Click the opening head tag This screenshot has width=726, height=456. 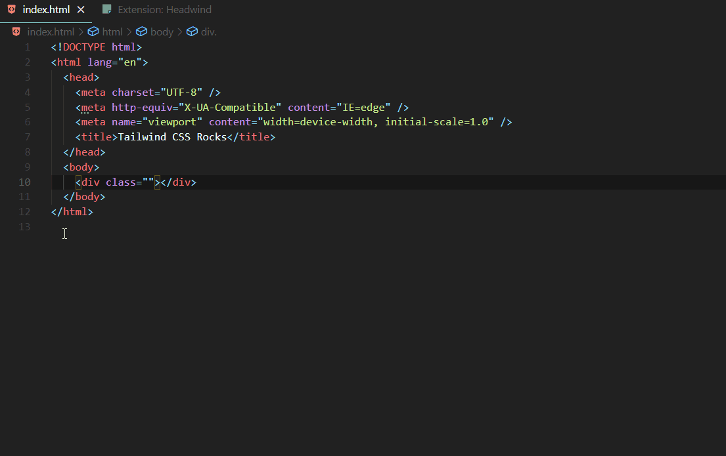[x=81, y=77]
